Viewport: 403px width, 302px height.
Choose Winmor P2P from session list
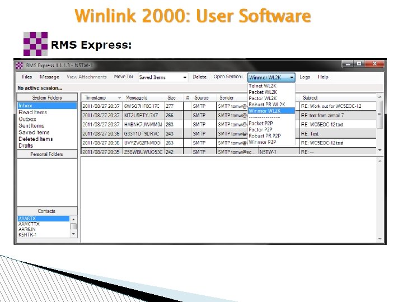click(271, 141)
